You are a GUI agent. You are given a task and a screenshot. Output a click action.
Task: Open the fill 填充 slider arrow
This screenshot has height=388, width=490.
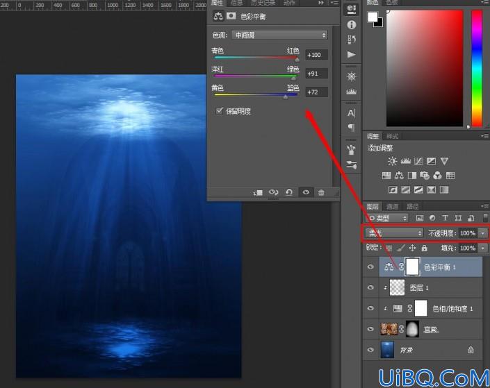(x=483, y=248)
